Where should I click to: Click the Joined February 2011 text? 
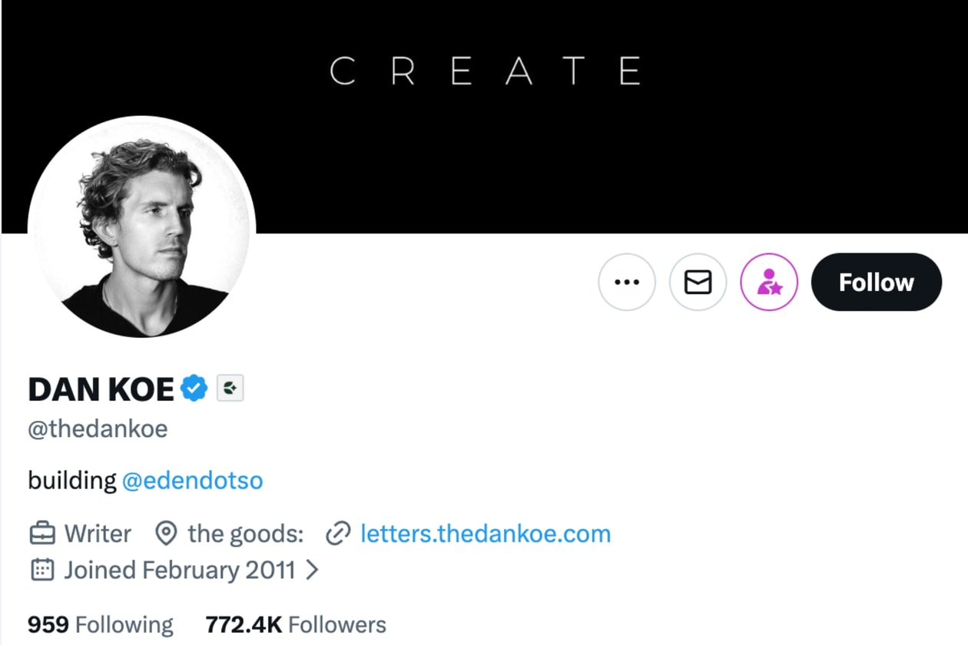[x=180, y=570]
